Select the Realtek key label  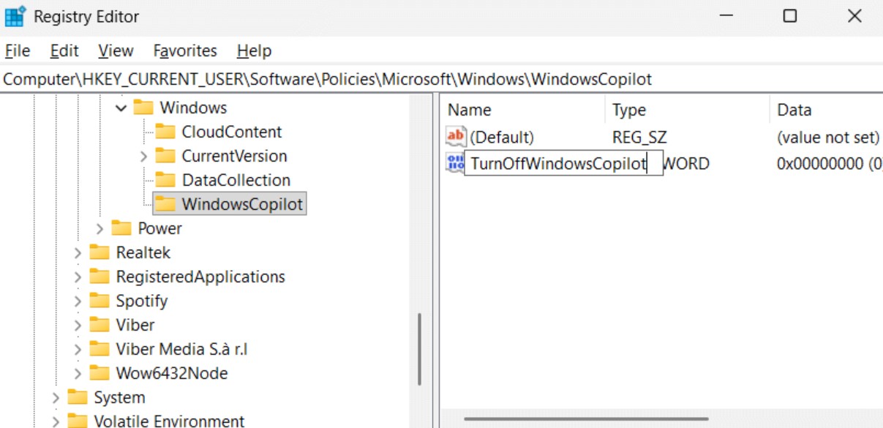(143, 252)
